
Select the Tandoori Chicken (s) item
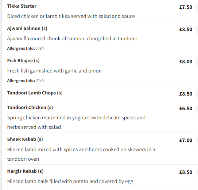click(30, 108)
